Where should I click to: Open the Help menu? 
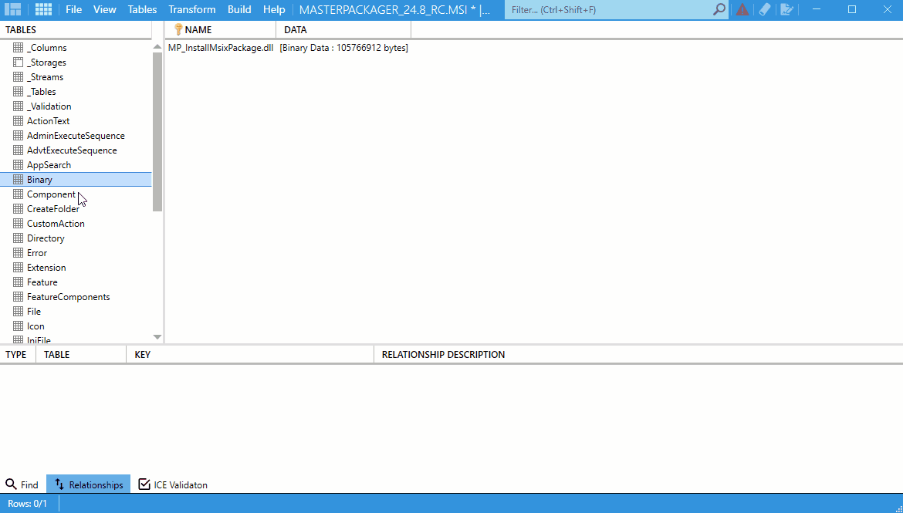click(x=274, y=9)
